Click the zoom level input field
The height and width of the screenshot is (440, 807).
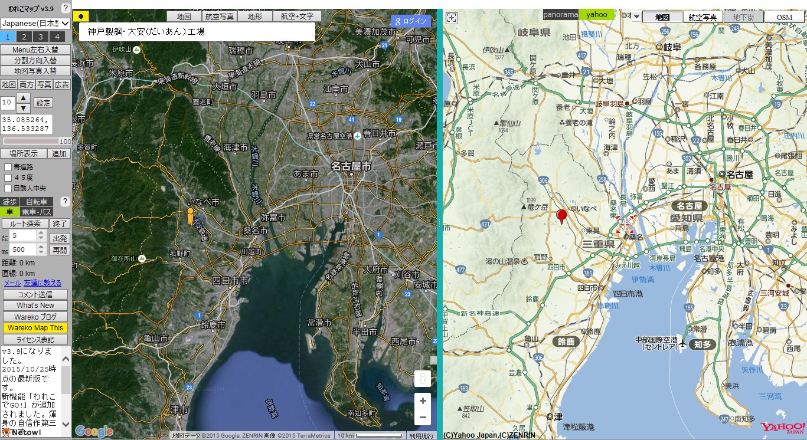7,103
